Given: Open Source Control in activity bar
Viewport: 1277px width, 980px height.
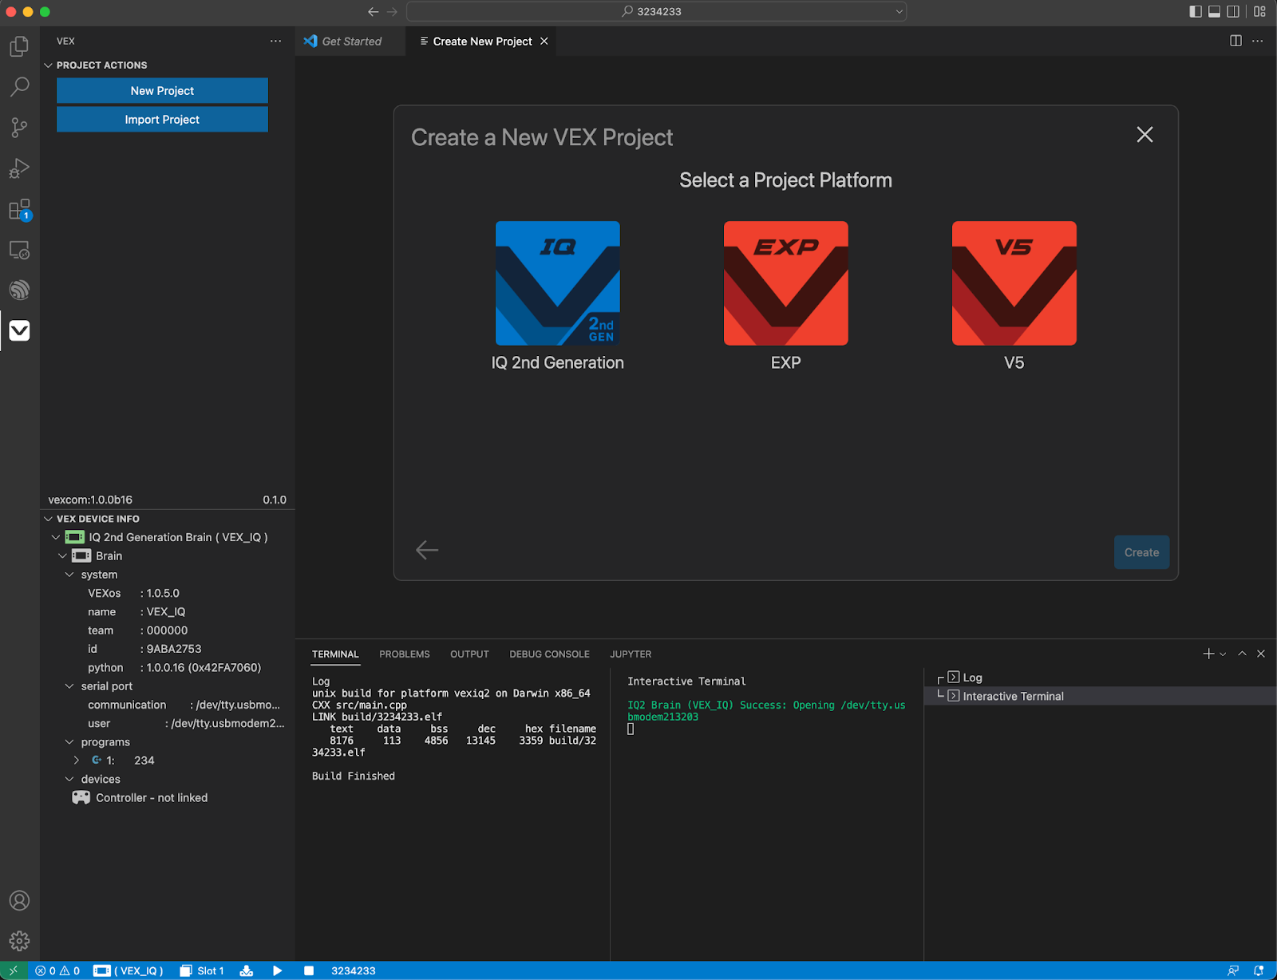Looking at the screenshot, I should coord(19,128).
